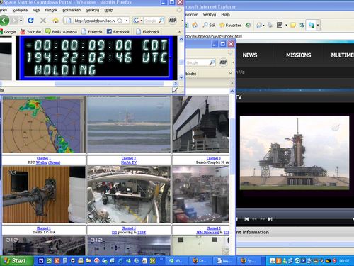Click the ABP Adblock icon in the countdown window
Screen dimensions: 354x266
[x=173, y=21]
